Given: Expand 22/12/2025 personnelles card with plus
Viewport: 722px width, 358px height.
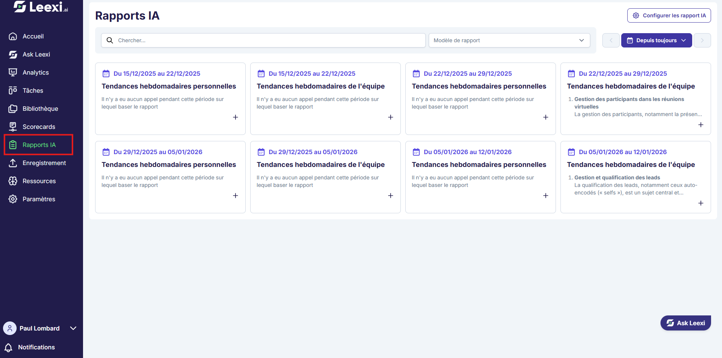Looking at the screenshot, I should pyautogui.click(x=546, y=117).
